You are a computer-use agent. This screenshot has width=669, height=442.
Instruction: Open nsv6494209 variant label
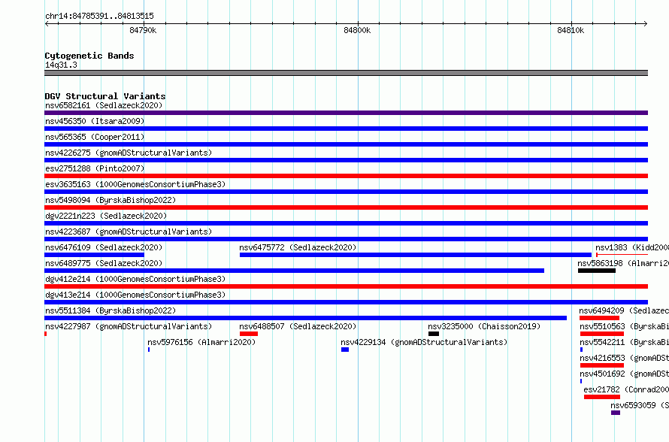tap(624, 310)
